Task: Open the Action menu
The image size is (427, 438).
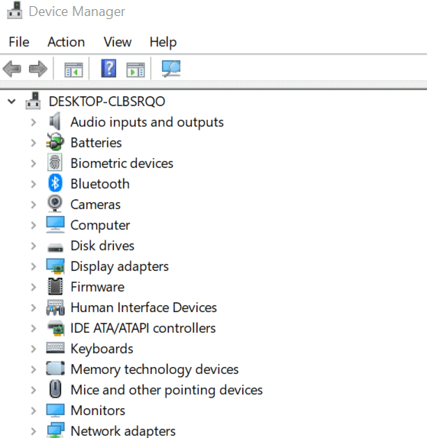Action: (66, 42)
